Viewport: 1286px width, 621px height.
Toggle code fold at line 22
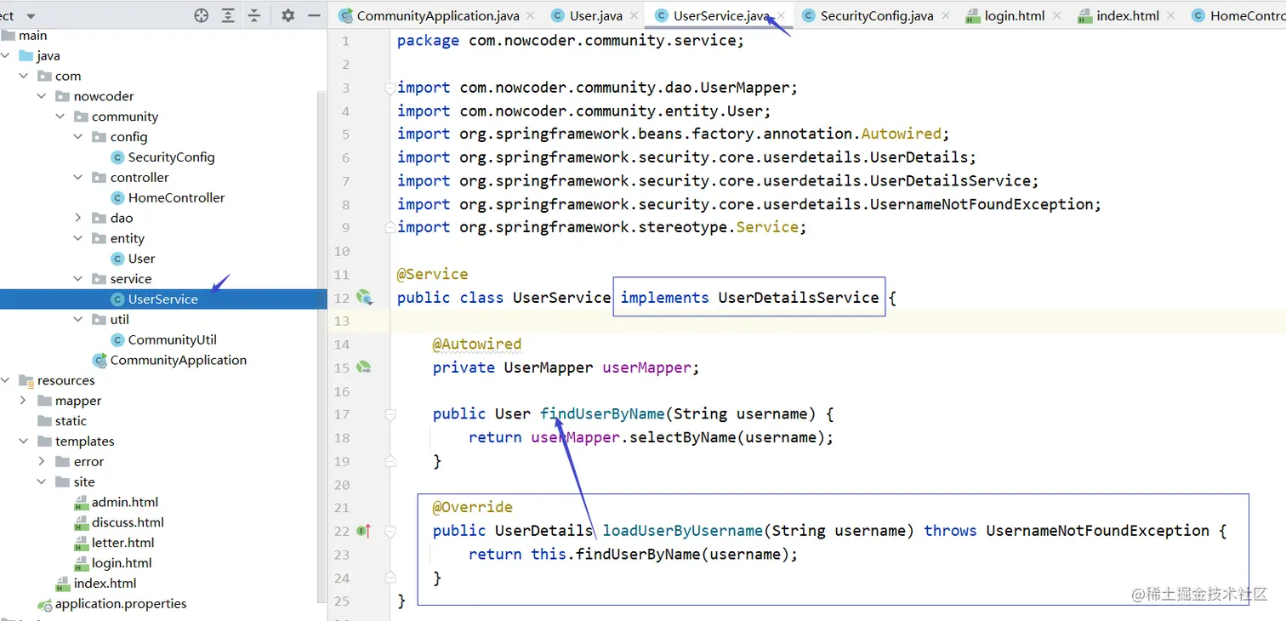click(x=390, y=531)
